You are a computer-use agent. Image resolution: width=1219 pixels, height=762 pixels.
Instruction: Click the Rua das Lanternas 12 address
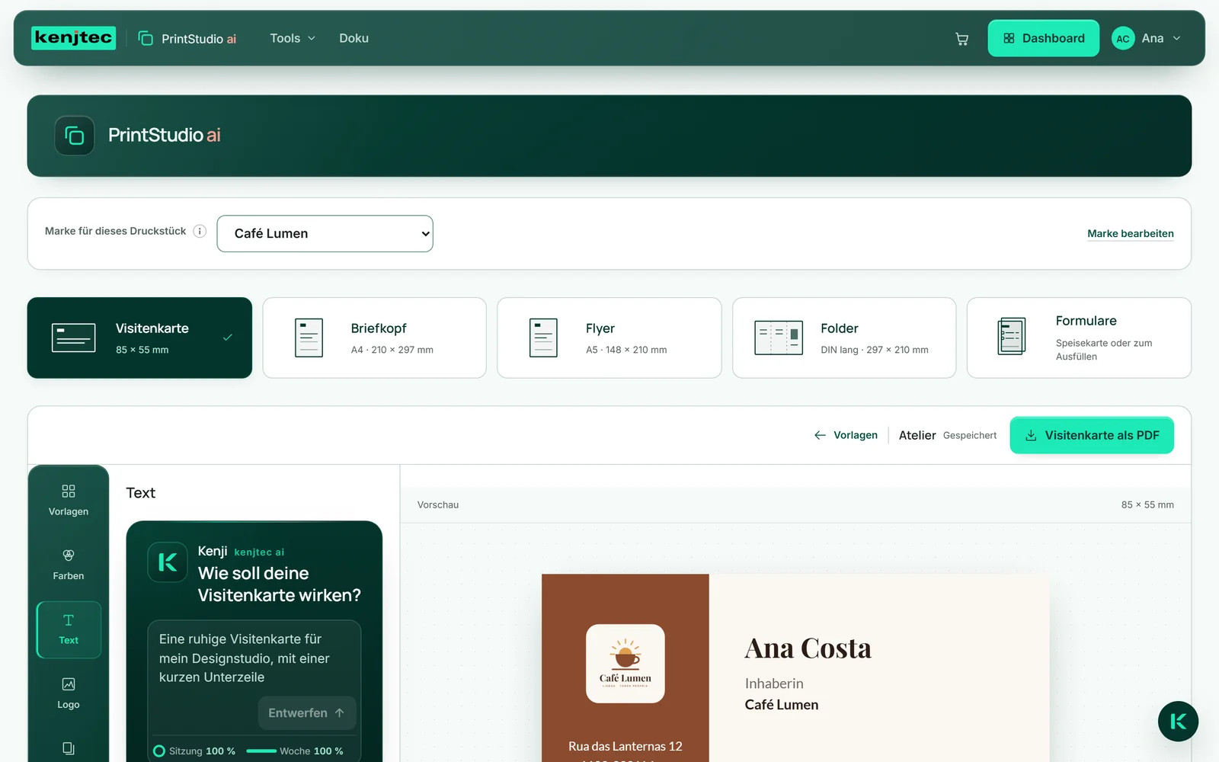(625, 747)
